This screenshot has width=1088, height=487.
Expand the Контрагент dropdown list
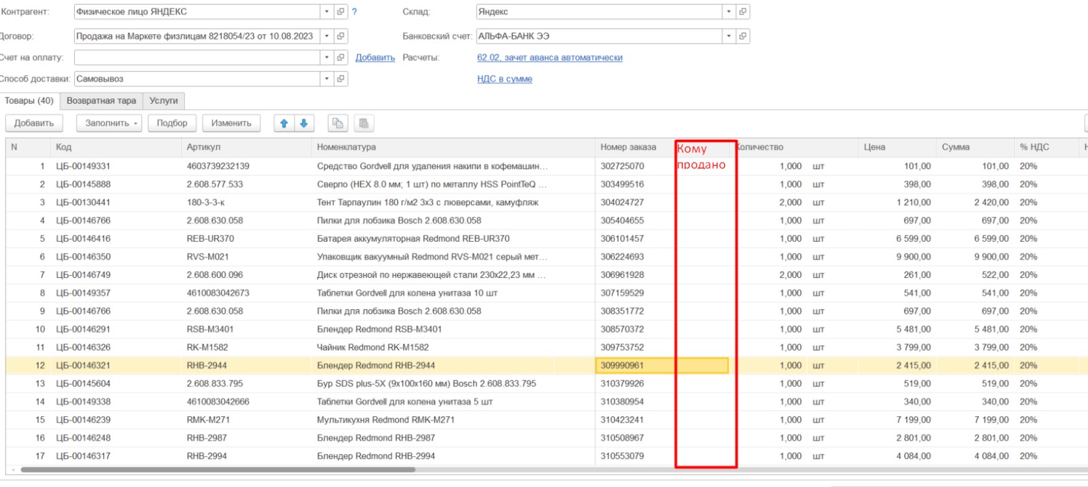tap(326, 12)
